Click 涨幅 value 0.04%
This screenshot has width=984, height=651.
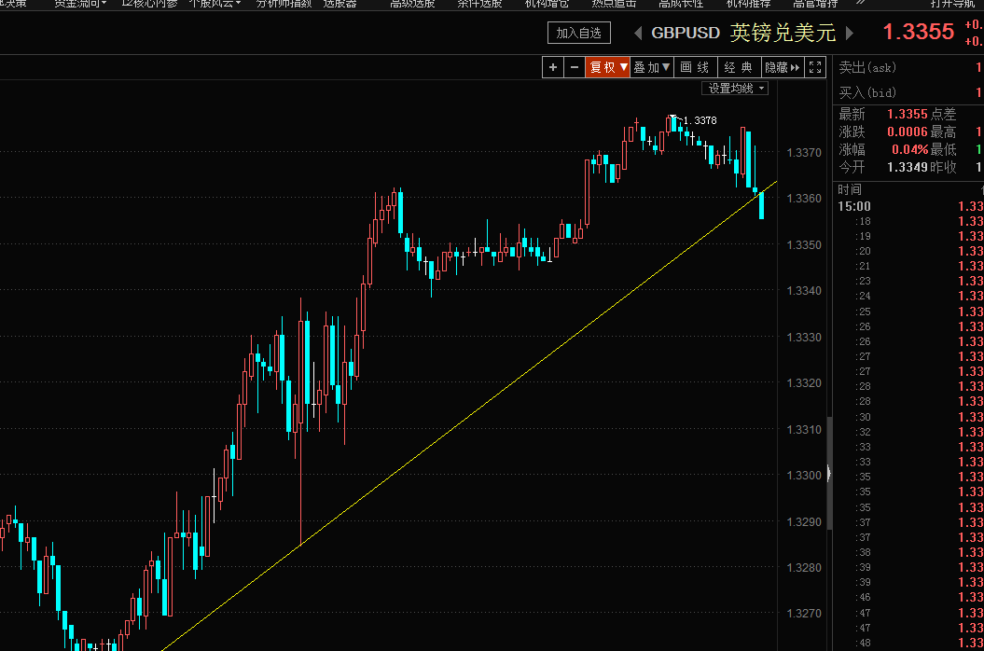click(x=910, y=149)
